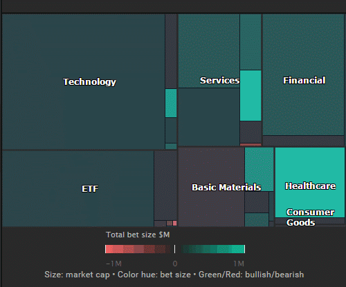
Task: Click the Basic Materials label
Action: click(x=226, y=187)
